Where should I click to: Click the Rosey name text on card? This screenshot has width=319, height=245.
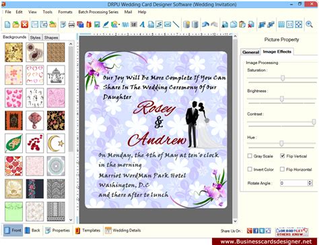(x=154, y=108)
